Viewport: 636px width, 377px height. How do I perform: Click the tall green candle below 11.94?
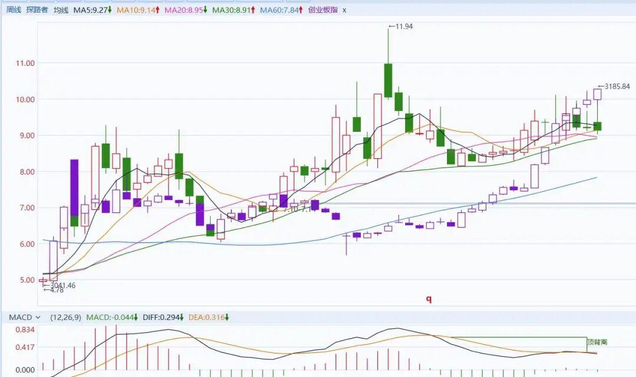click(388, 80)
